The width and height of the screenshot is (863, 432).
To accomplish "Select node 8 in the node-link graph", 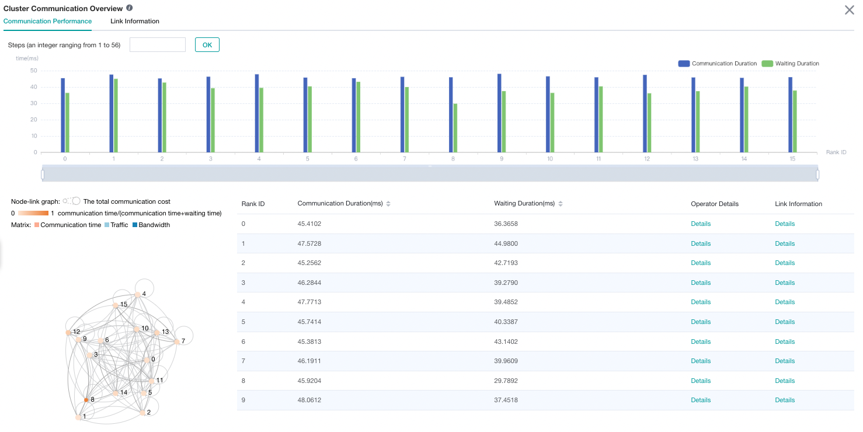I will [86, 400].
